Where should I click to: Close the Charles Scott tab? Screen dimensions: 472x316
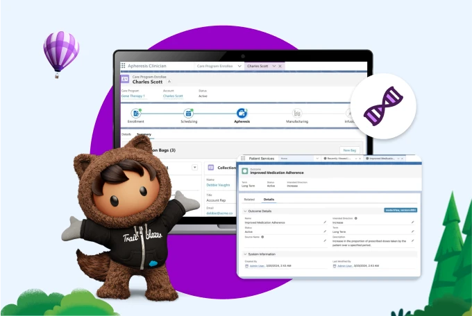(280, 66)
